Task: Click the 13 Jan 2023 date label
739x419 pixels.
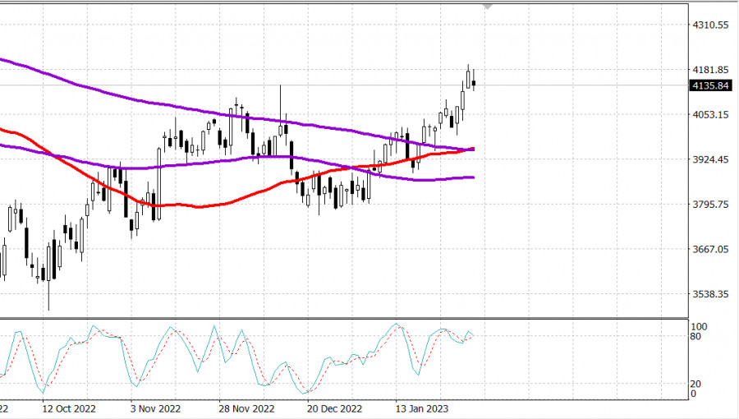Action: [420, 408]
